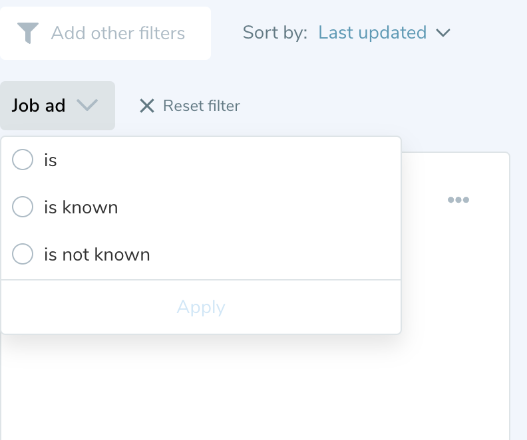Click the funnel filter icon
The image size is (527, 440).
28,33
